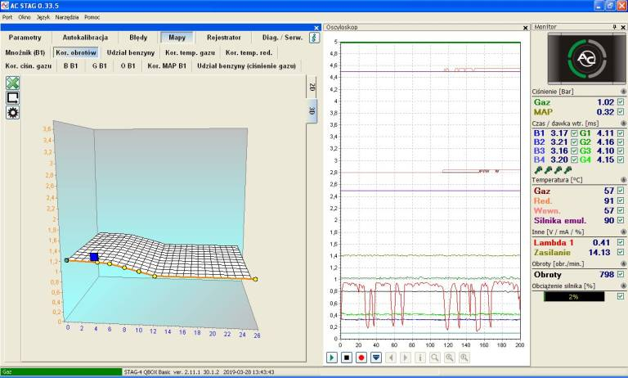Toggle Obroty RPM checkbox
This screenshot has width=628, height=378.
coord(621,274)
